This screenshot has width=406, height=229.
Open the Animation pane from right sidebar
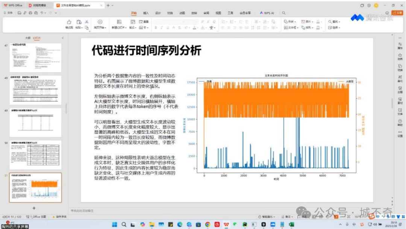coord(400,56)
